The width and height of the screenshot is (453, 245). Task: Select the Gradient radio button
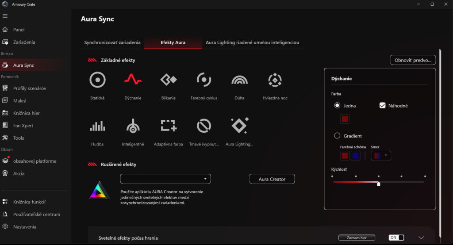(x=337, y=135)
